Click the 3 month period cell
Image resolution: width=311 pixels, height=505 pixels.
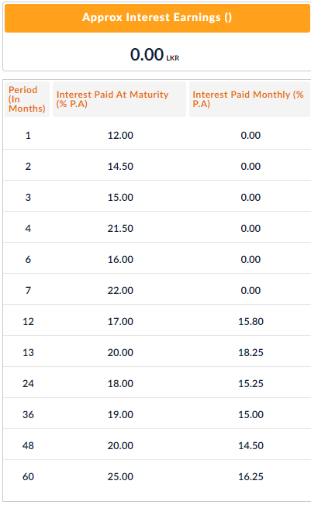[28, 198]
